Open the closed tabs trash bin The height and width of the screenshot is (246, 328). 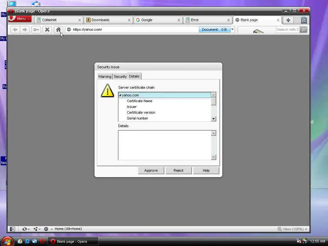tap(304, 20)
